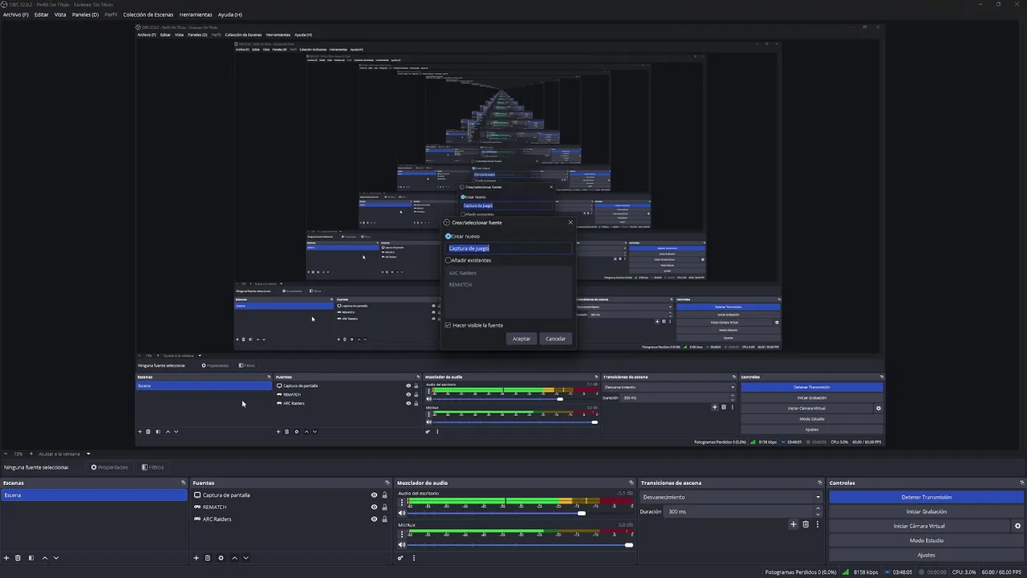This screenshot has height=578, width=1027.
Task: Open the Perfil menu
Action: [111, 14]
